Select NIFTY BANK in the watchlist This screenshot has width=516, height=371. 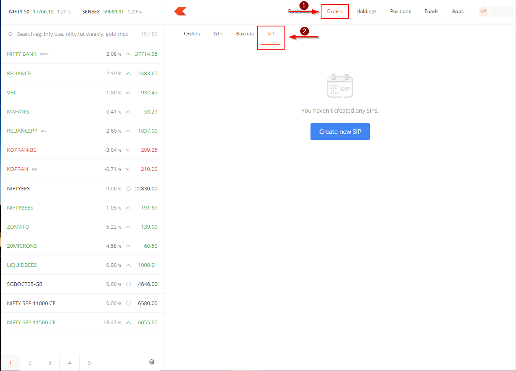[x=82, y=54]
